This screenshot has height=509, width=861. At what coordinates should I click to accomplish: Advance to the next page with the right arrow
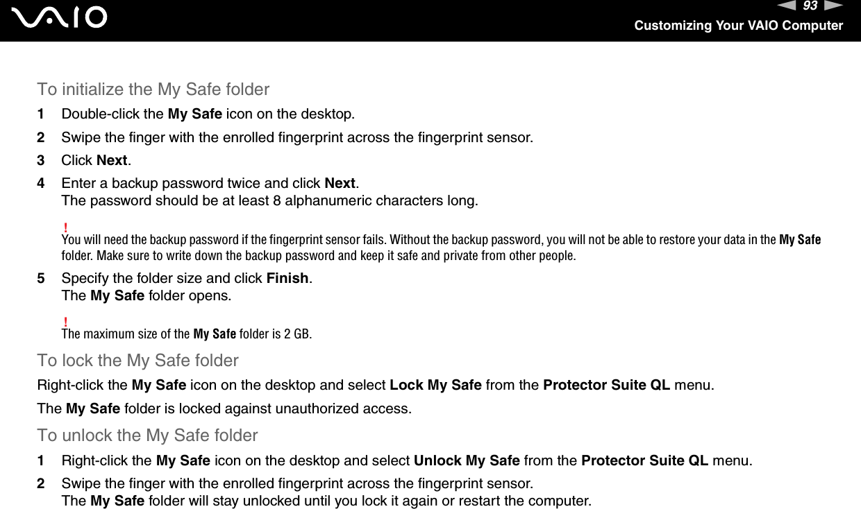click(834, 6)
